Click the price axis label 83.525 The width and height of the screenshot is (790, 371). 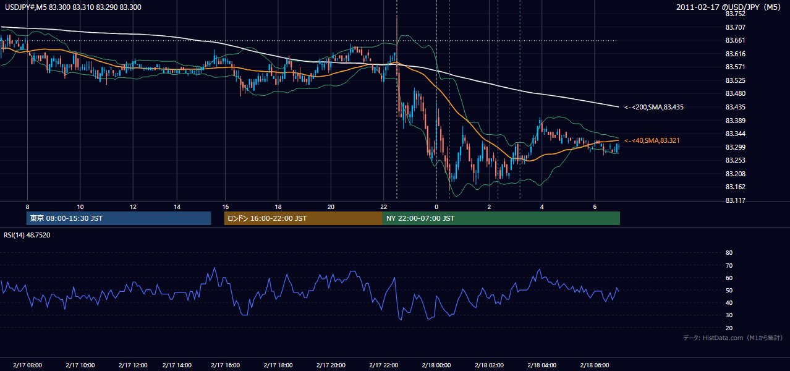[x=734, y=80]
